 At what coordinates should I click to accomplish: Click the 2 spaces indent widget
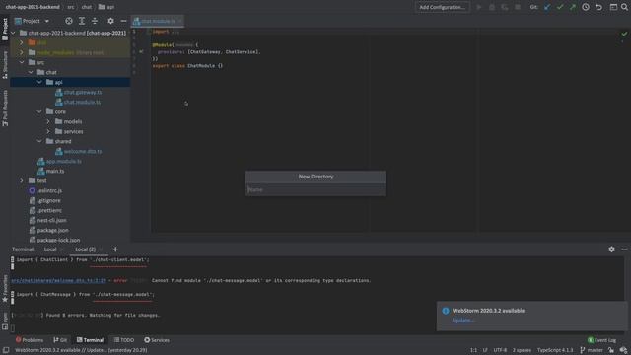[522, 350]
